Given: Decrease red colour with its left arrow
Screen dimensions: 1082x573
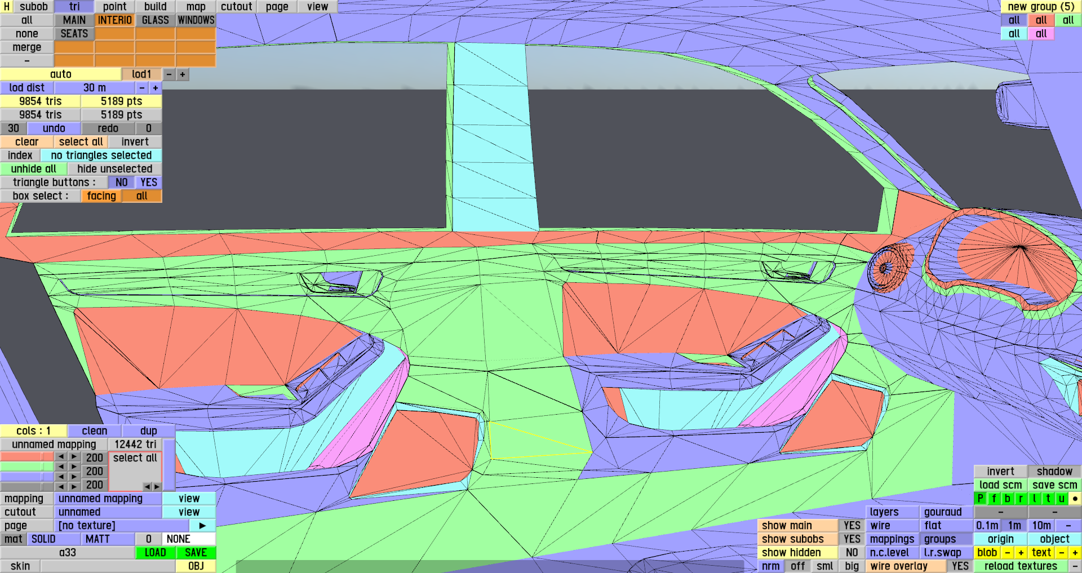Looking at the screenshot, I should (61, 457).
